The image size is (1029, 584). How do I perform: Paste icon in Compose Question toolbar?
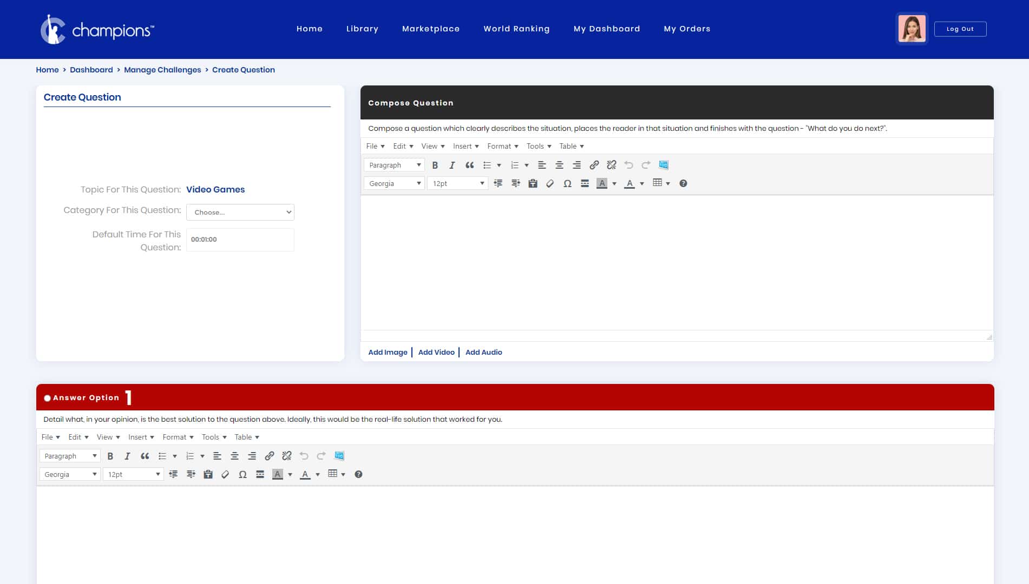533,184
